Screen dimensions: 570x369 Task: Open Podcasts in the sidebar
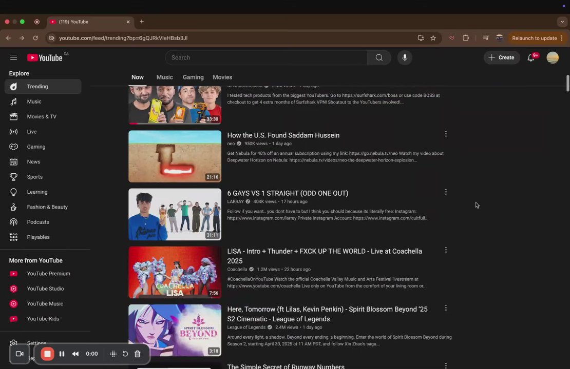(43, 222)
